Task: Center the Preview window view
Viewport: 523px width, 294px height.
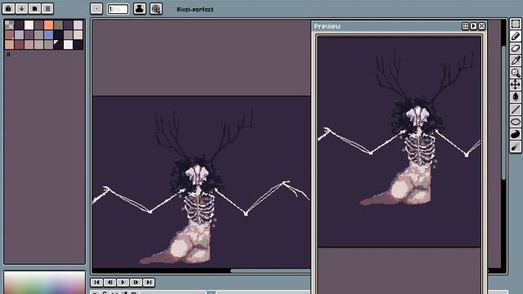Action: [x=465, y=26]
